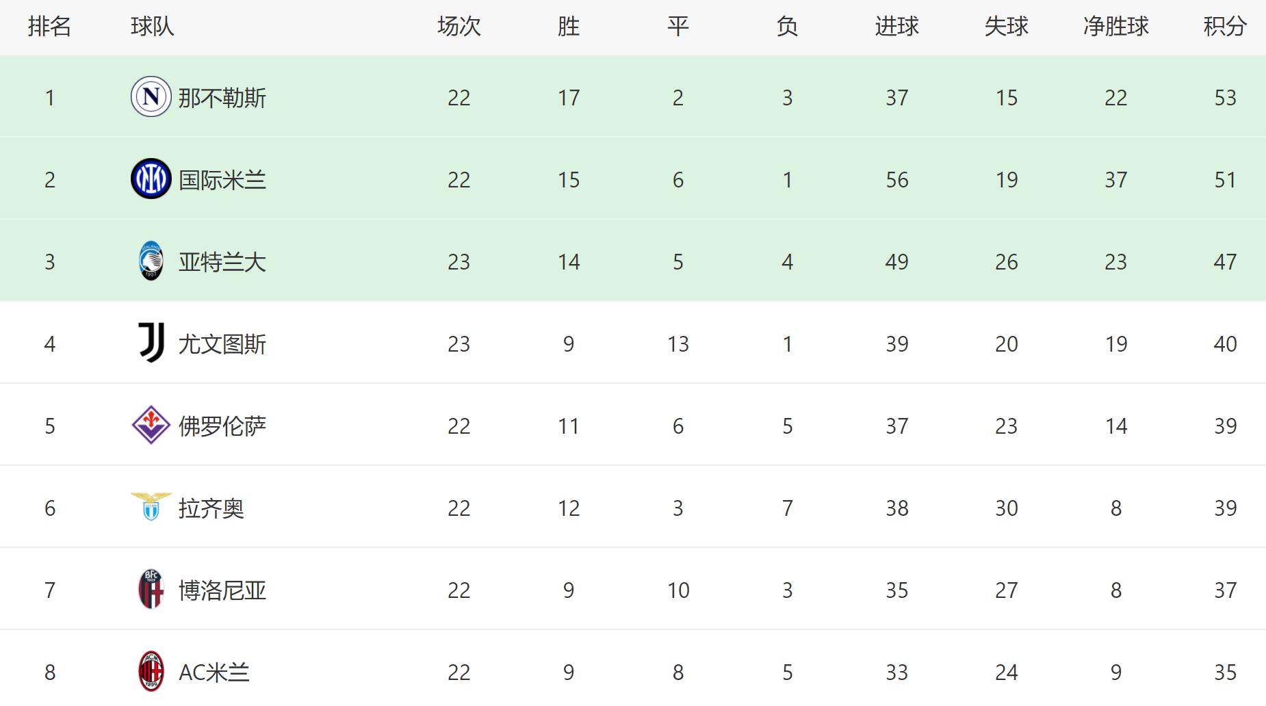Sort by the 进球 column header

896,27
